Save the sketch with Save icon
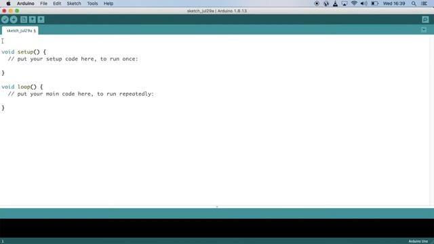434x244 pixels. pos(41,20)
